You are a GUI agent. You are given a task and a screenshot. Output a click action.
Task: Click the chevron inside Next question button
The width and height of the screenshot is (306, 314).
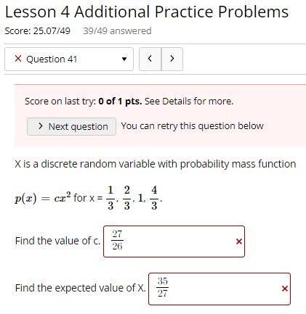coord(41,126)
